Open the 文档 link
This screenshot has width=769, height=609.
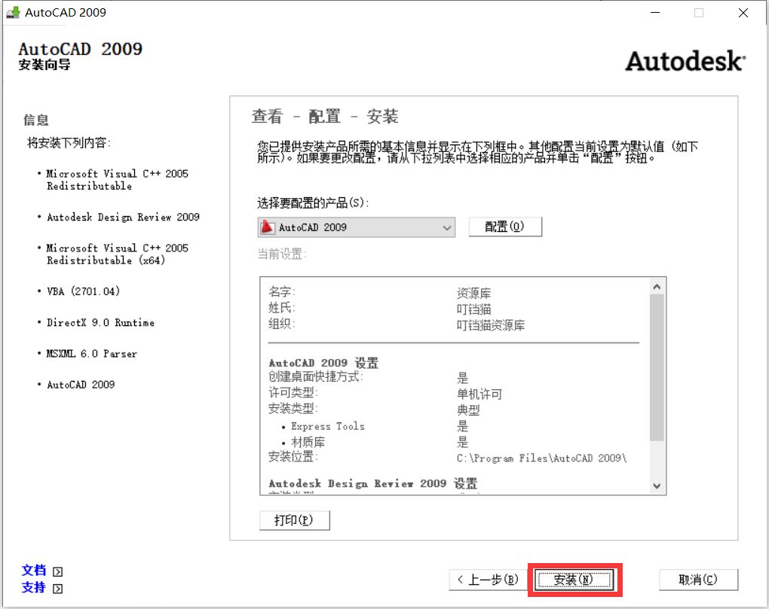point(34,571)
